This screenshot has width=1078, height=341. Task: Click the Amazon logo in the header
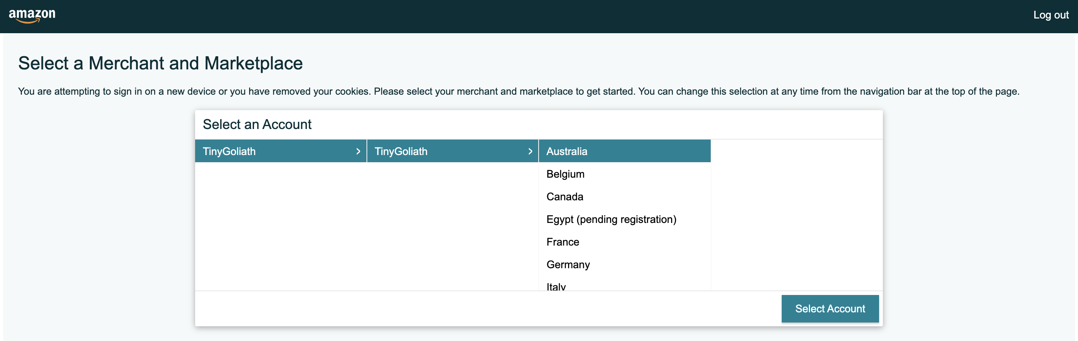[x=32, y=15]
